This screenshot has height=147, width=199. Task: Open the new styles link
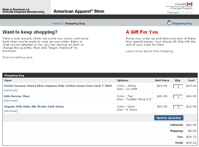(65, 38)
